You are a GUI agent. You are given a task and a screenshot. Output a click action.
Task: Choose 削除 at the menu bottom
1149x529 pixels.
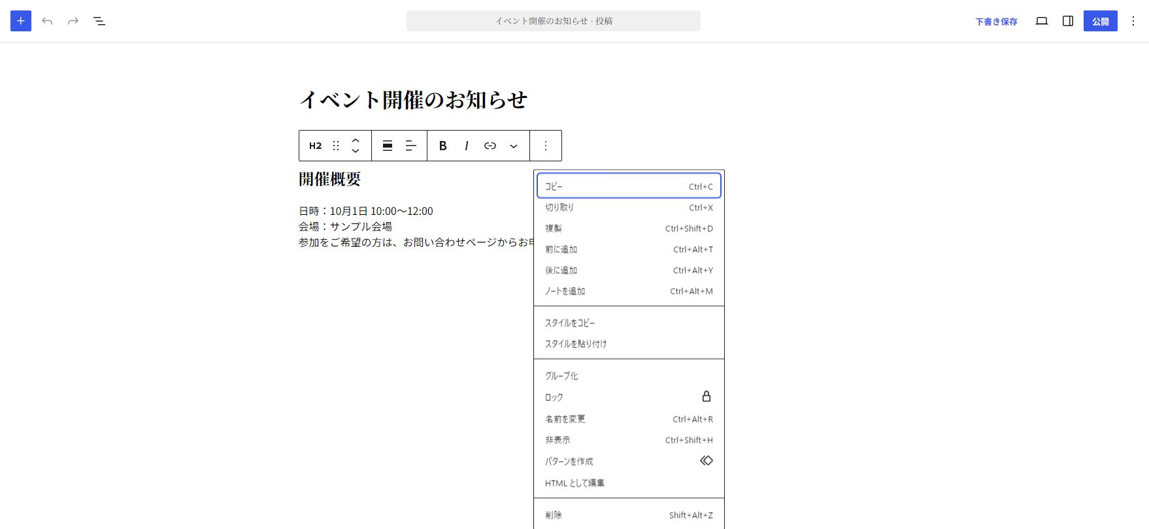(629, 515)
